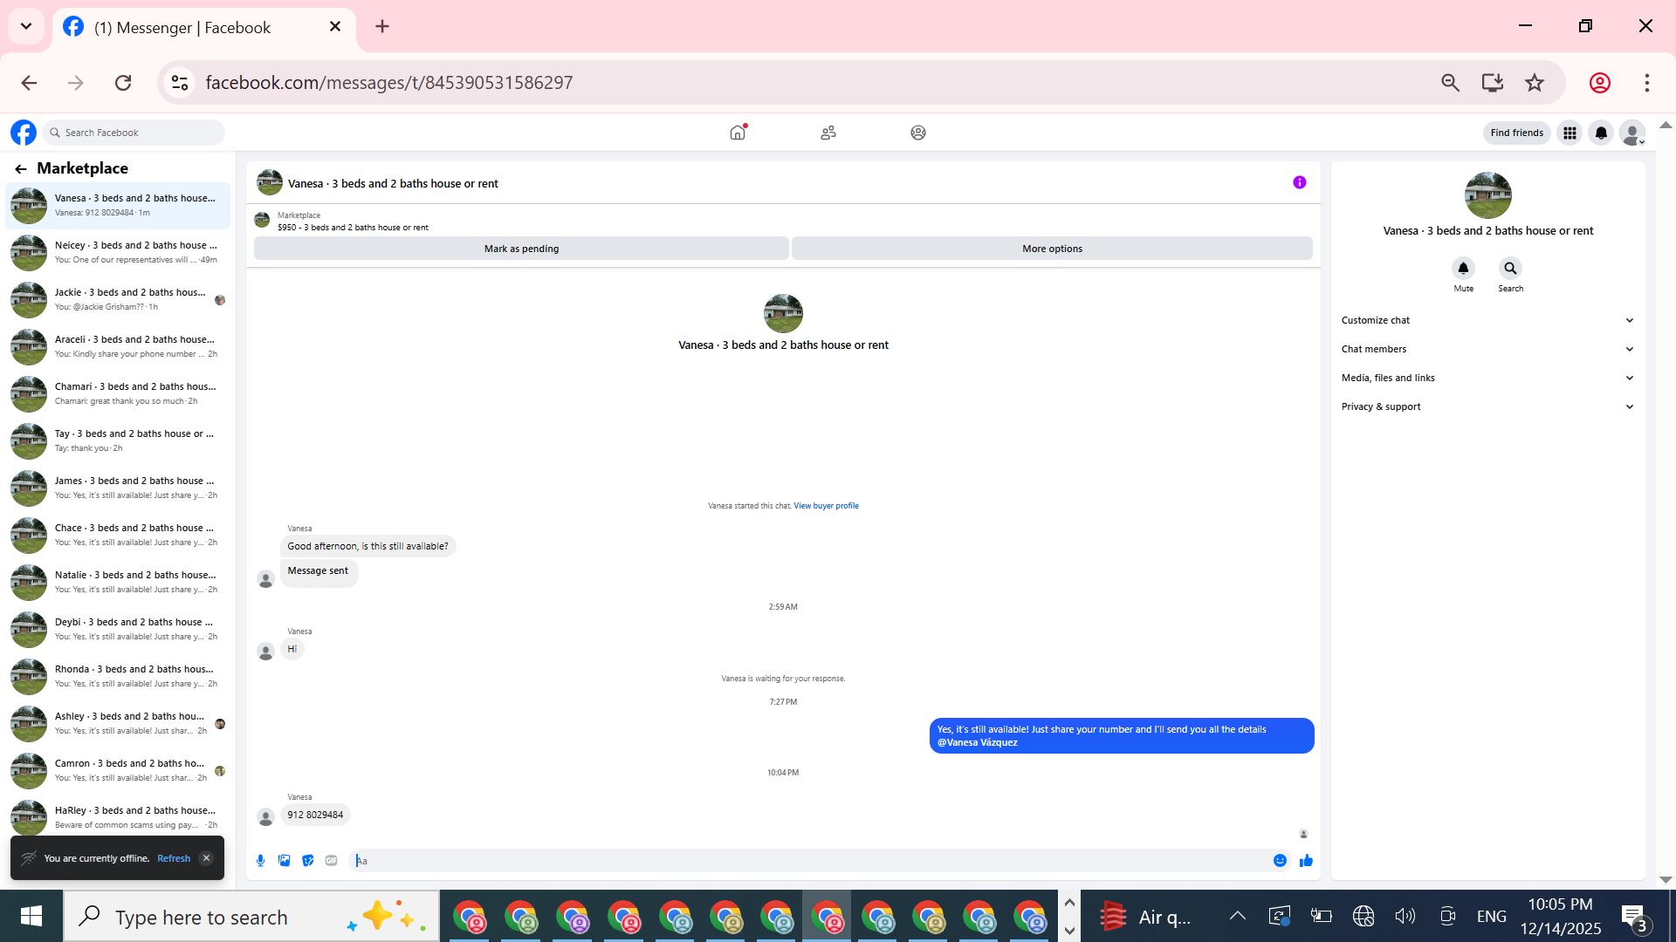Click the voice clip microphone icon
Image resolution: width=1676 pixels, height=942 pixels.
tap(260, 861)
